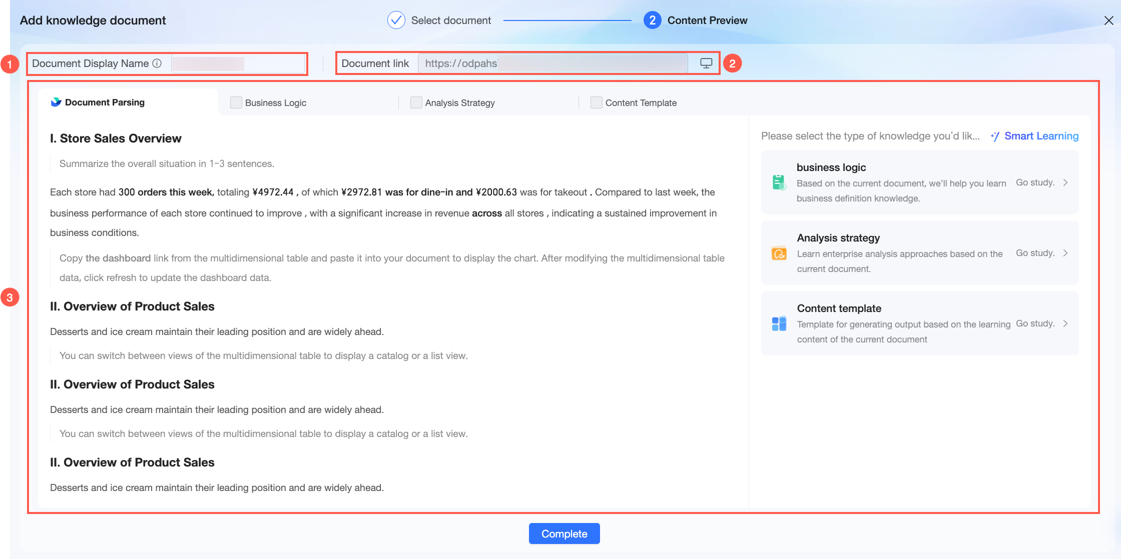Click the Document Display Name input field
The width and height of the screenshot is (1121, 559).
point(238,63)
